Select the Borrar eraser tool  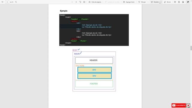click(167, 2)
